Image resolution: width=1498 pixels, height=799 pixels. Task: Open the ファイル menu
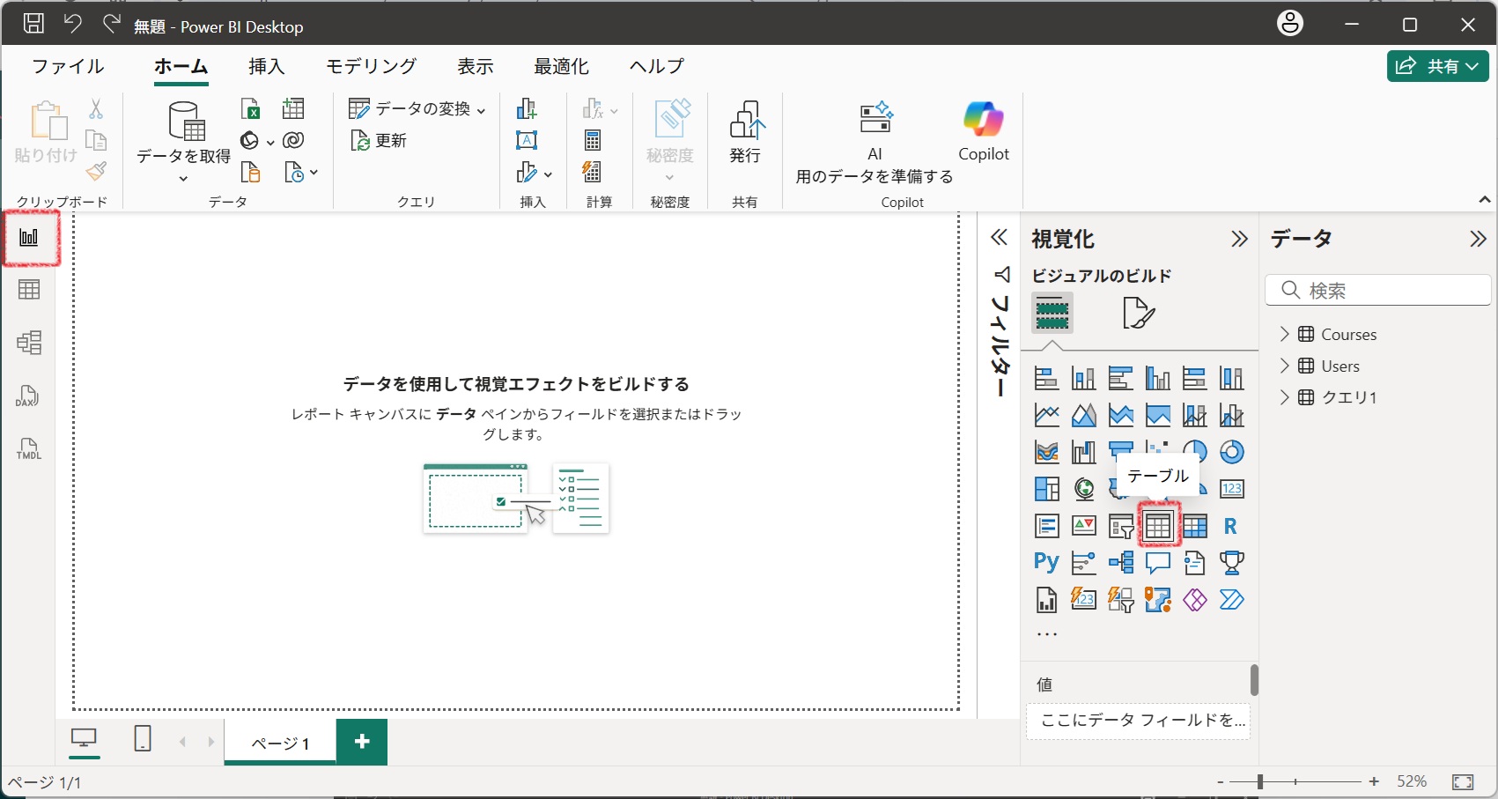point(66,66)
